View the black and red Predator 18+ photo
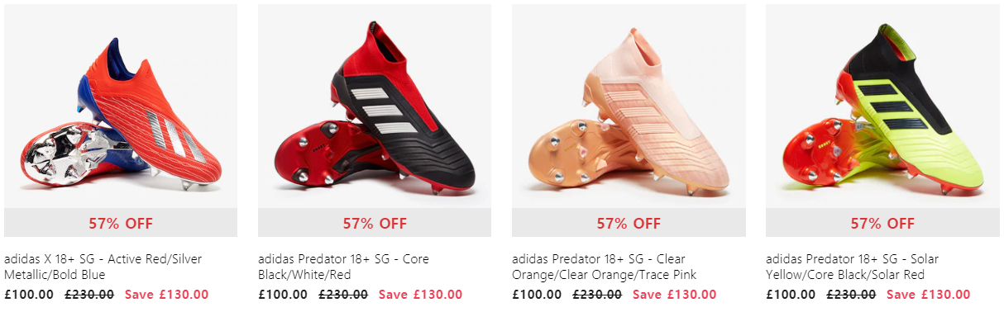The height and width of the screenshot is (312, 1004). click(x=375, y=106)
